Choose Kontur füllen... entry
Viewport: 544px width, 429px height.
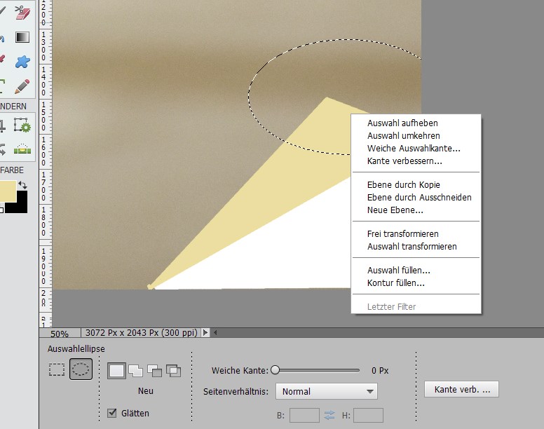[416, 283]
